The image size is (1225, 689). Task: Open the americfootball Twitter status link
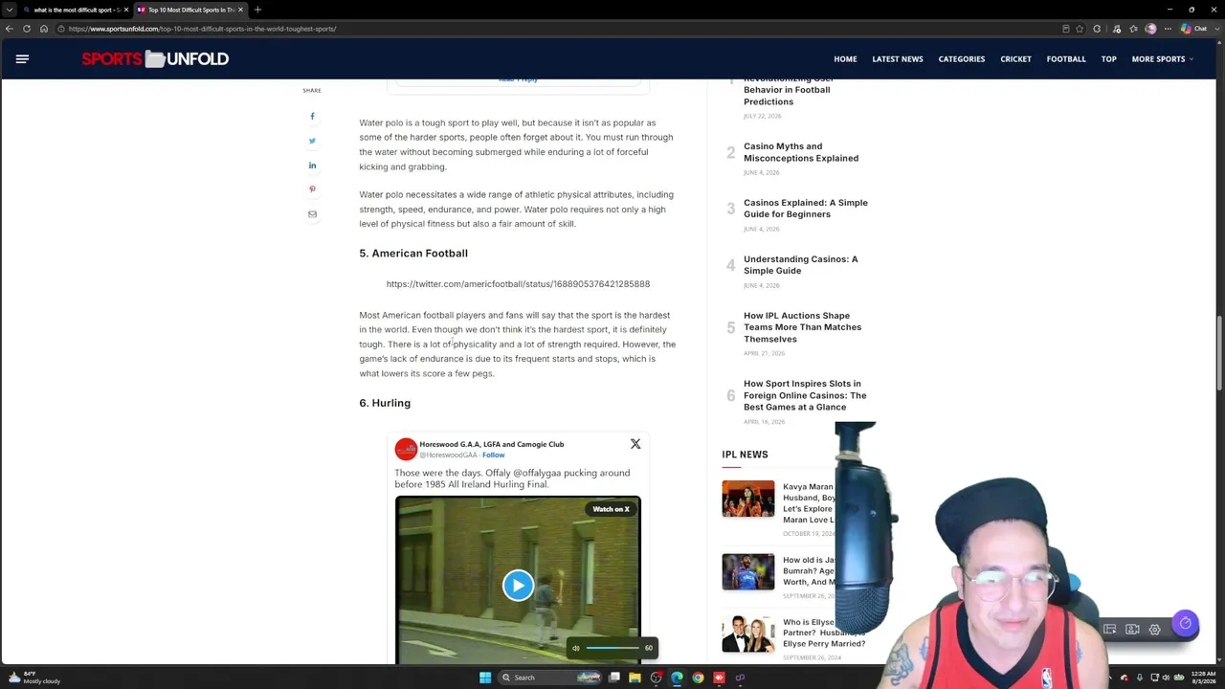pyautogui.click(x=518, y=284)
